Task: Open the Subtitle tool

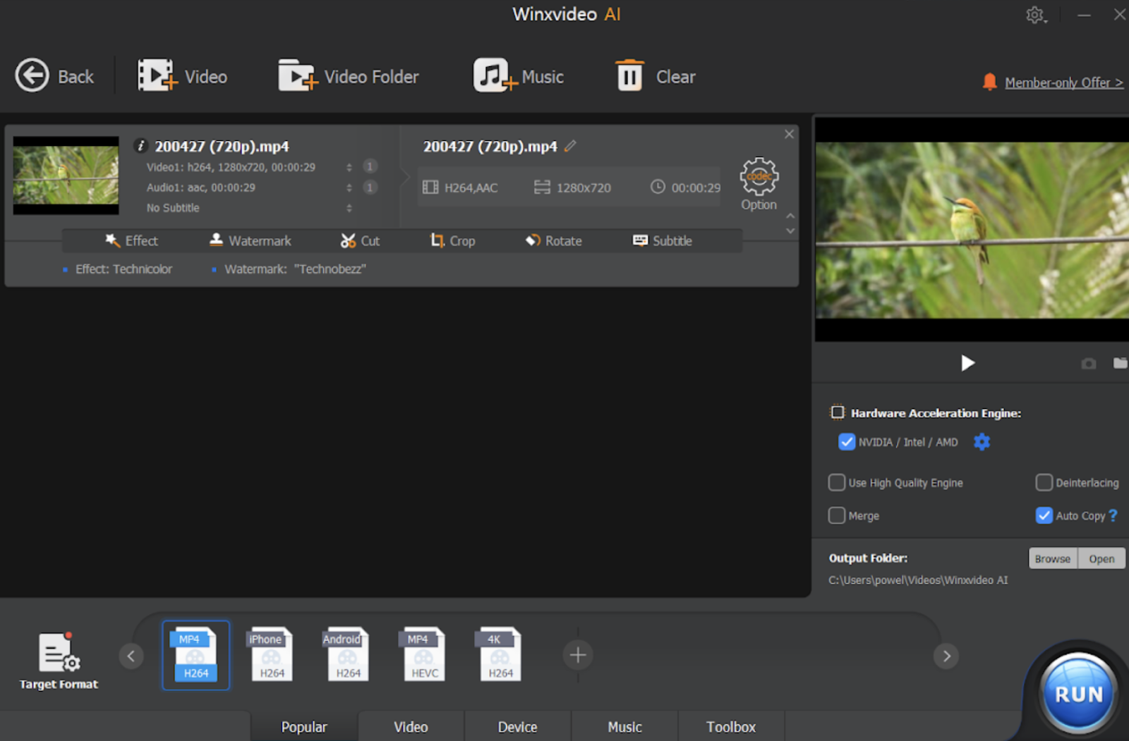Action: pyautogui.click(x=662, y=240)
